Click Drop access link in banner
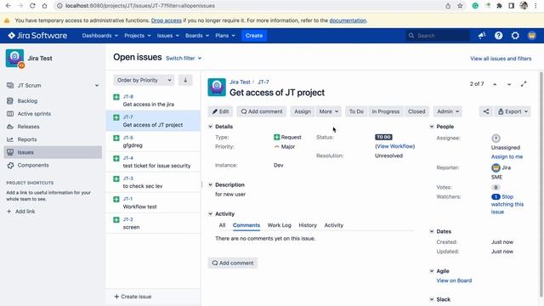This screenshot has height=306, width=544. click(167, 20)
